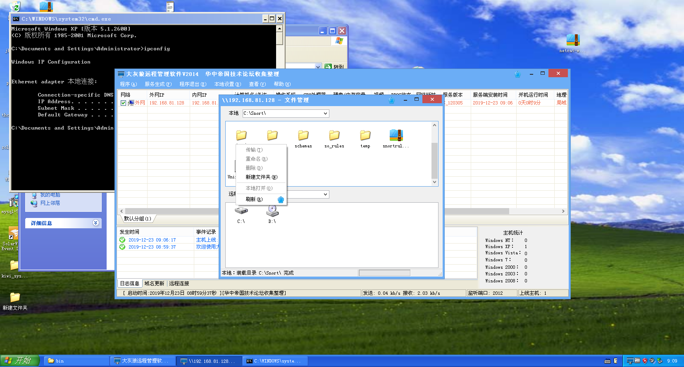Collapse the 详细信息 panel chevron

96,223
